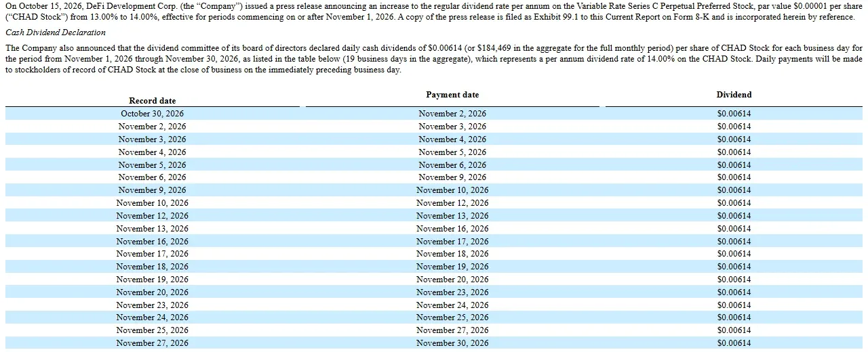Image resolution: width=868 pixels, height=352 pixels.
Task: Click payment date 'November 13, 2026'
Action: coord(452,216)
